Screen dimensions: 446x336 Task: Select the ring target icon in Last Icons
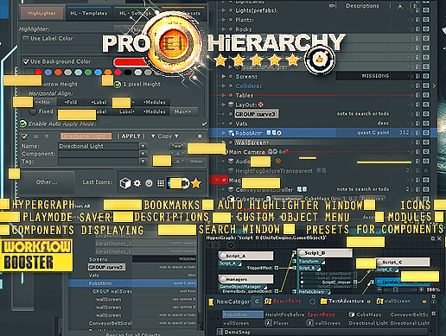pyautogui.click(x=149, y=183)
